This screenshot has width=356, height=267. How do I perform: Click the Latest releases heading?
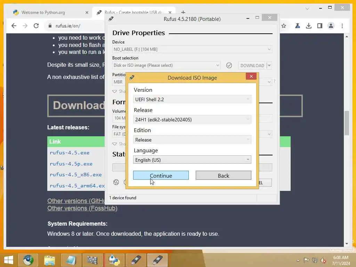pos(68,127)
